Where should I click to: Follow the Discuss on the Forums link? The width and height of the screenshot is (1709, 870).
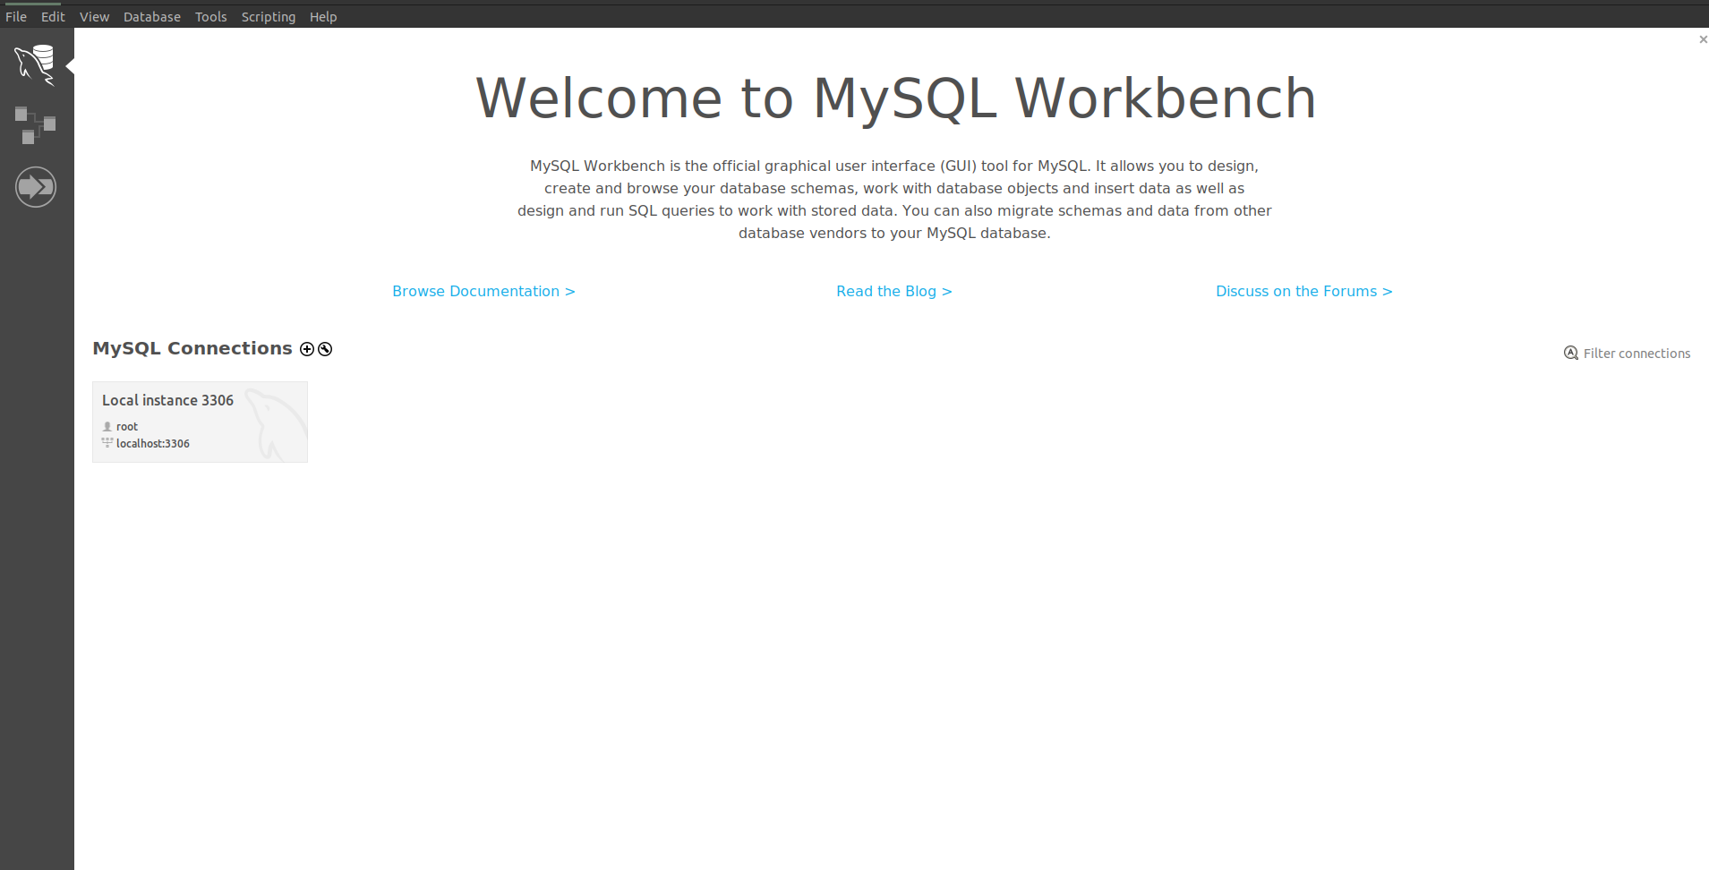tap(1304, 292)
